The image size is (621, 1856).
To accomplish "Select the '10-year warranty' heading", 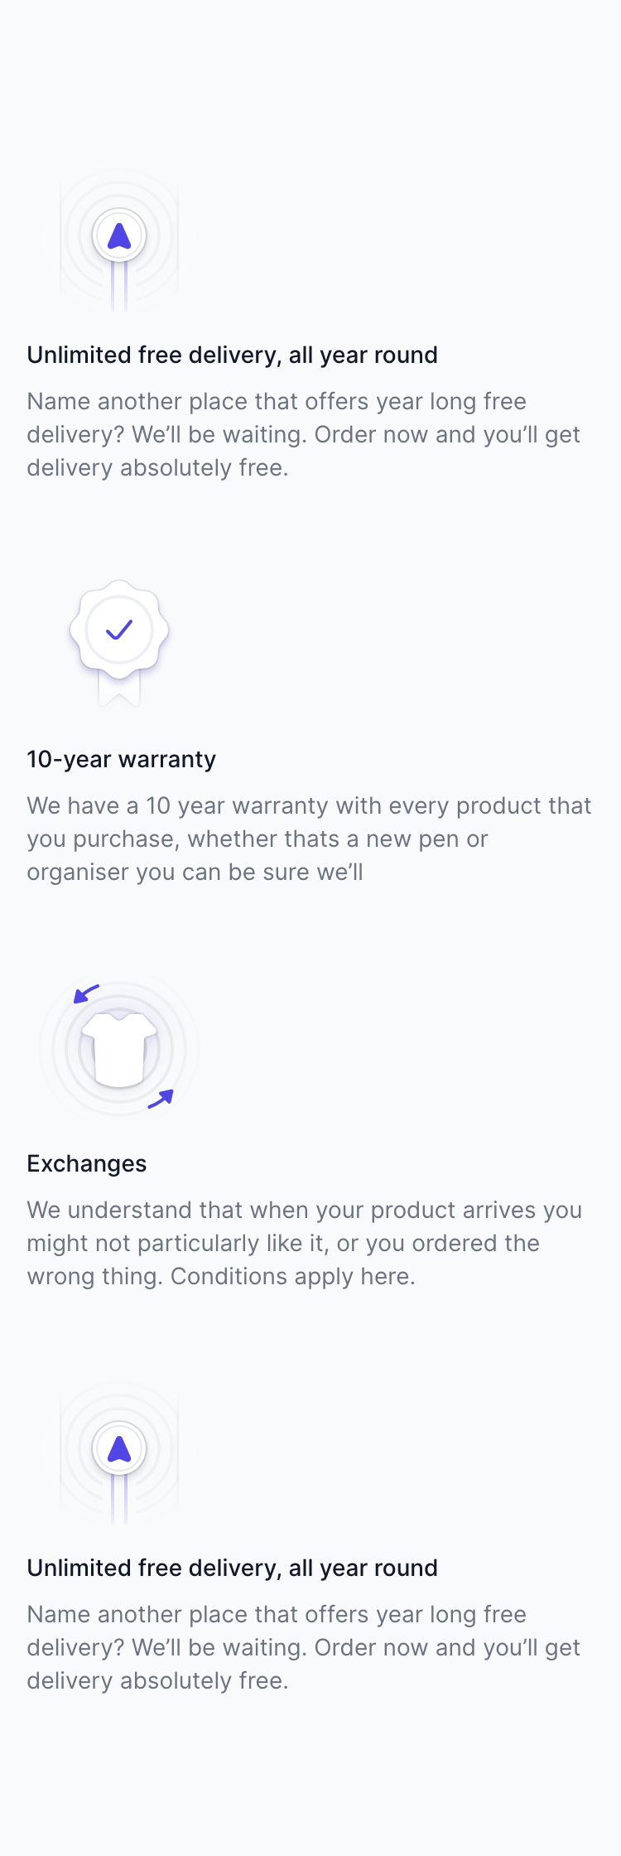I will point(121,759).
